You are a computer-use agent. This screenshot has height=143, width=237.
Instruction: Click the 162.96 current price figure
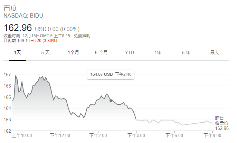(x=18, y=28)
